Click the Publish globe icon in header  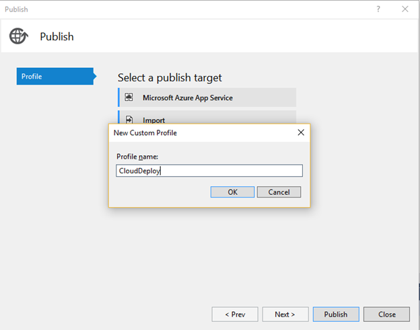18,36
